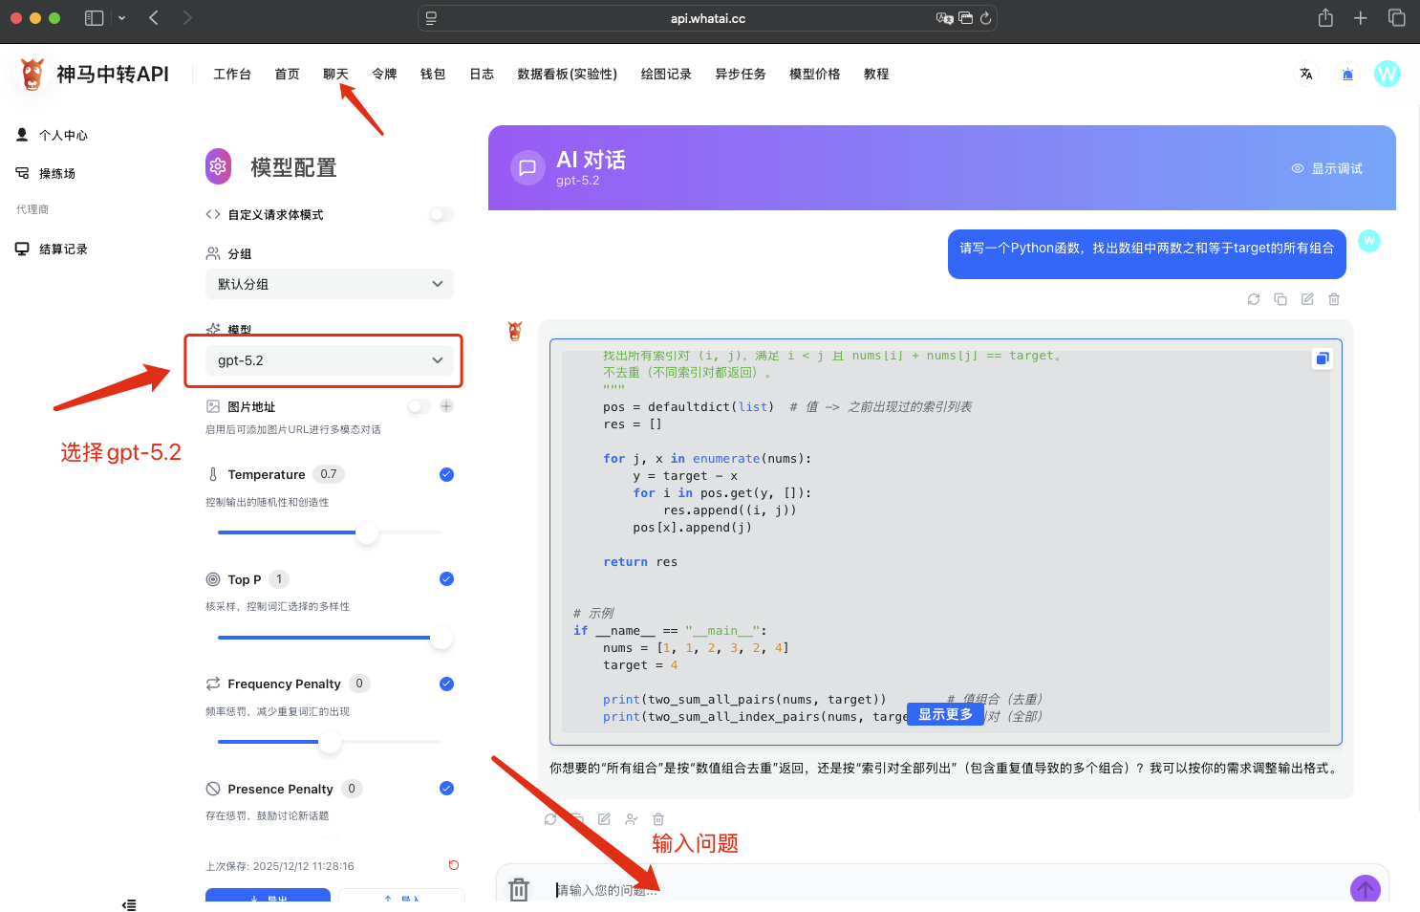Edit the user's Python question message
The height and width of the screenshot is (912, 1420).
point(1307,299)
